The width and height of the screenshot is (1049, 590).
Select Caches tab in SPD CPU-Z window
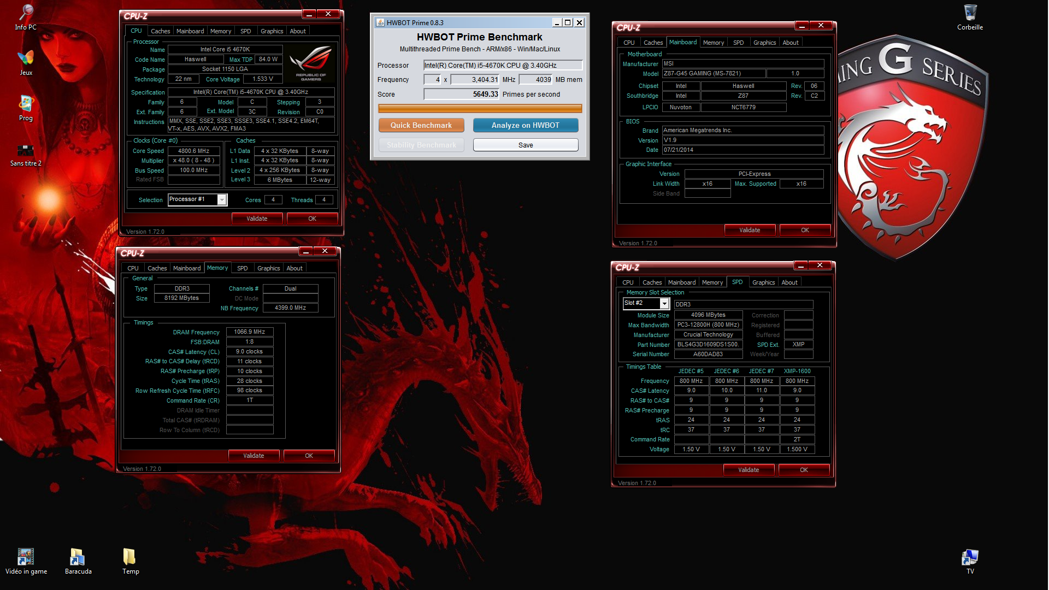point(652,282)
